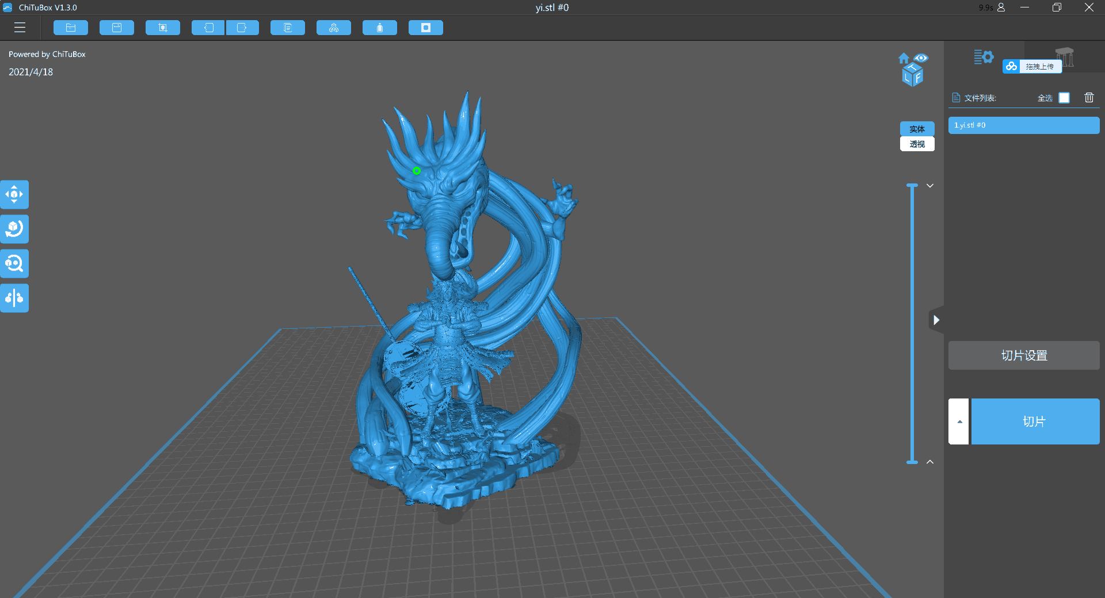Select the Move model tool
Screen dimensions: 1105x598
[x=14, y=194]
